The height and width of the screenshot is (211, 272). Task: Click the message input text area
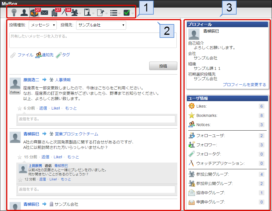click(93, 40)
